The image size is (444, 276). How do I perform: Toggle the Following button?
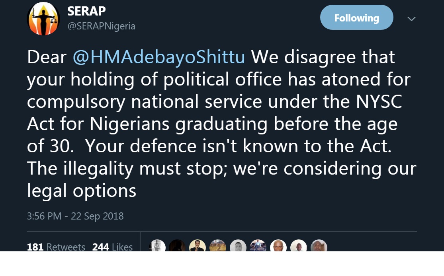click(356, 18)
